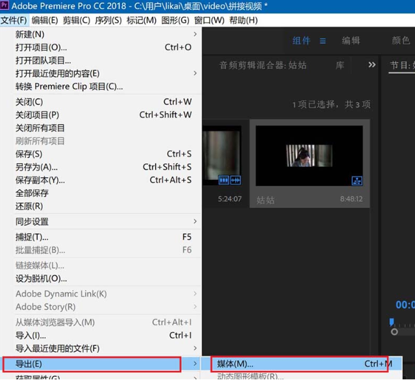Click the 姑姑 sequence name label
Viewport: 415px width, 380px height.
(x=266, y=200)
